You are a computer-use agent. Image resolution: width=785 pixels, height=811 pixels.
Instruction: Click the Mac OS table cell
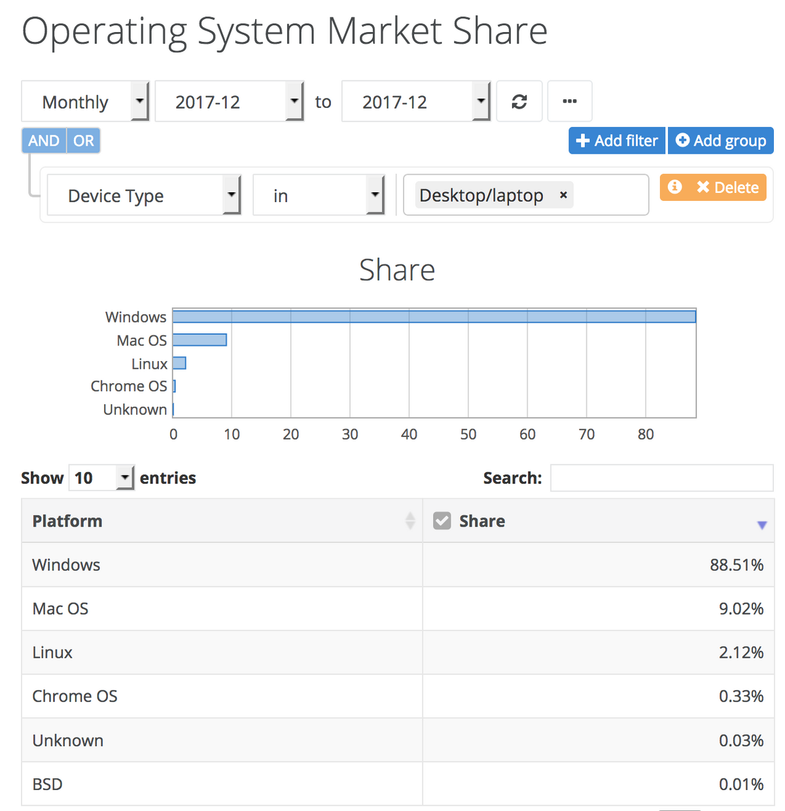coord(222,608)
